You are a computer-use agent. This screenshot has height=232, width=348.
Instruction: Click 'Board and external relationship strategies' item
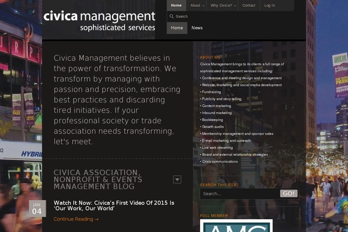(x=234, y=154)
